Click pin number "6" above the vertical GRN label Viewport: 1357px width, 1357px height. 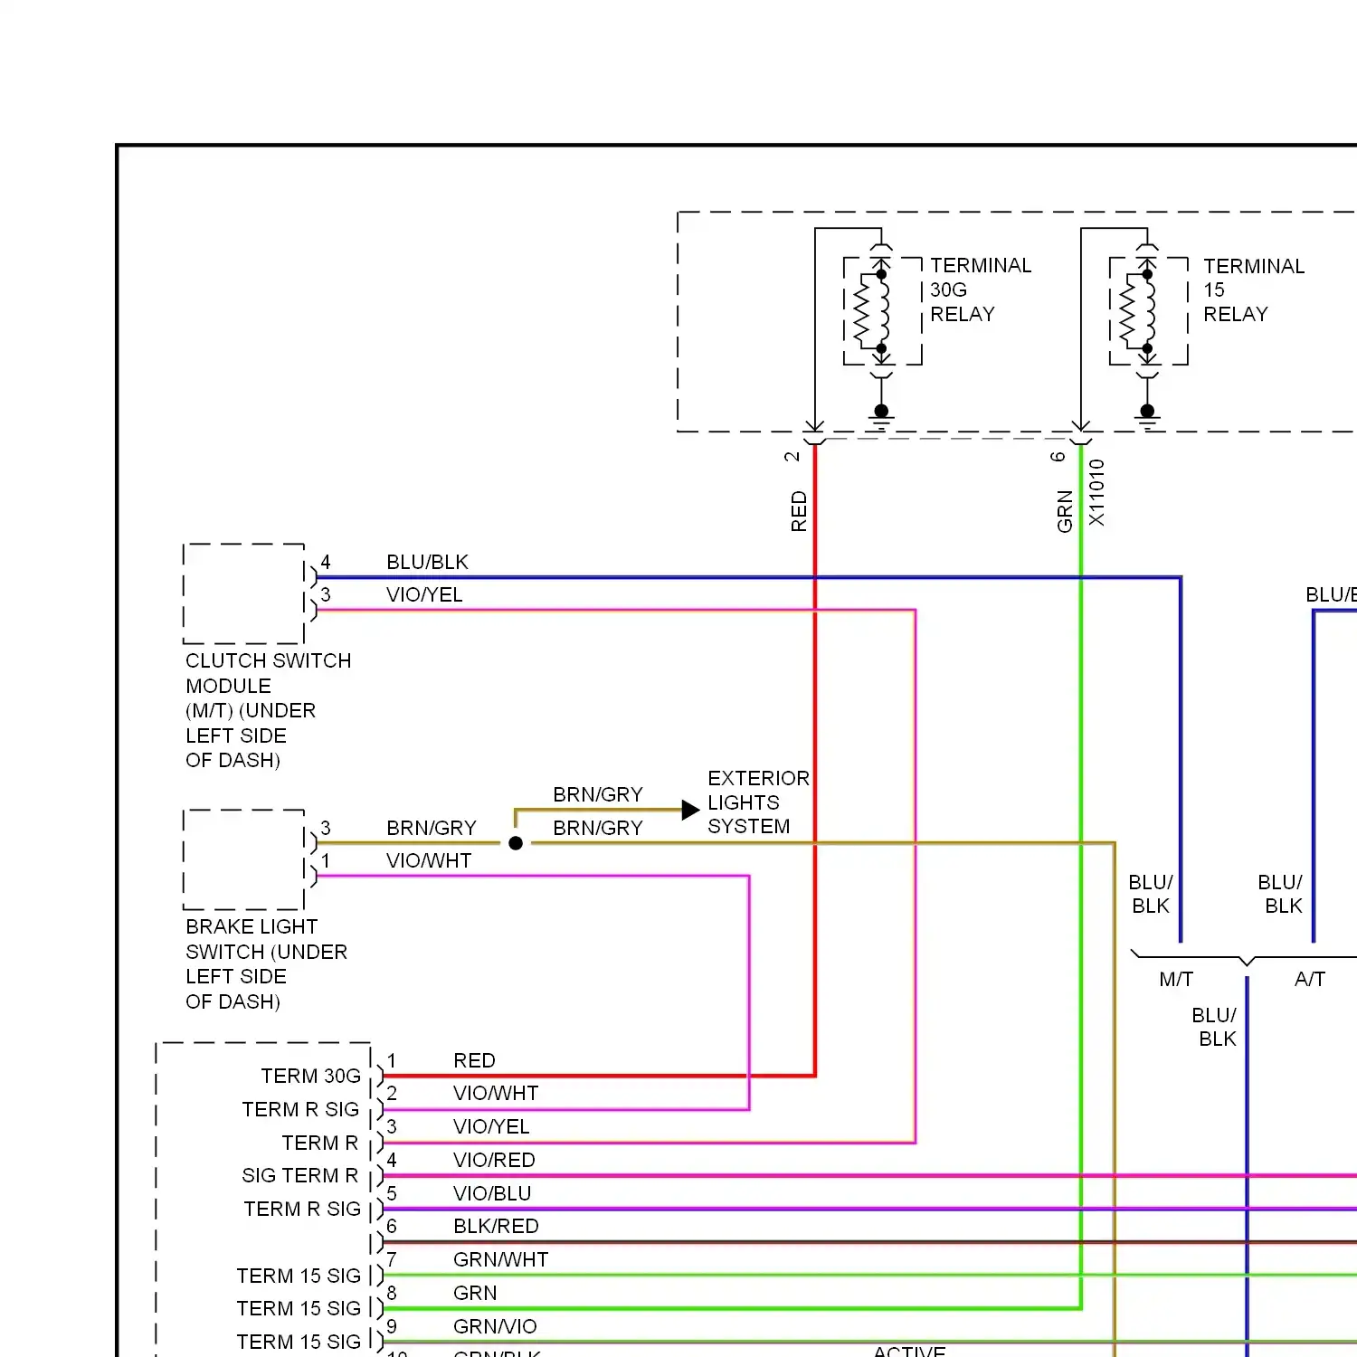click(x=1058, y=457)
